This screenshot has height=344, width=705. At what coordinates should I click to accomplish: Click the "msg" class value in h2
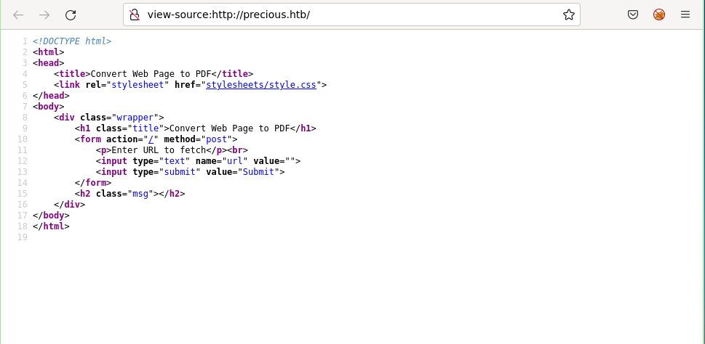(x=140, y=194)
